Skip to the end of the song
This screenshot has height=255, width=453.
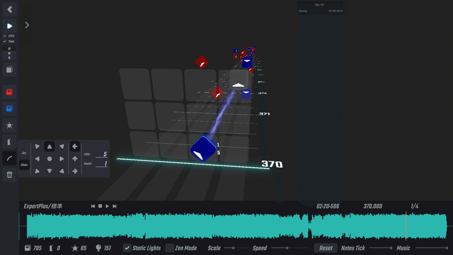[115, 206]
